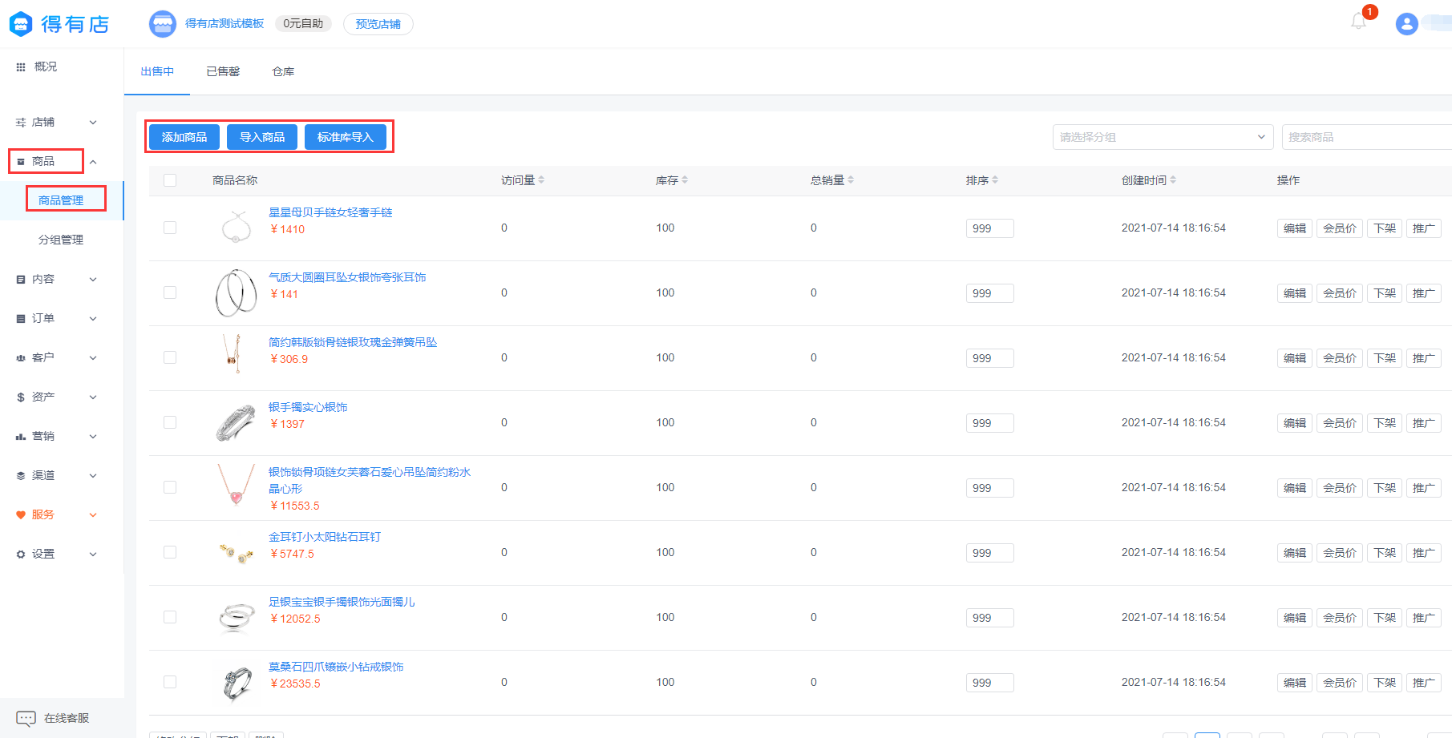Sort by 访问量 column sort icon
Screen dimensions: 1452x738
pos(541,180)
